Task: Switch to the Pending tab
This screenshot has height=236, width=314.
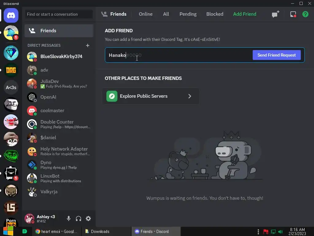Action: pos(188,14)
